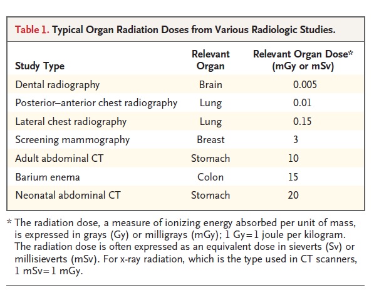This screenshot has width=374, height=293.
Task: Select the 'Neonatal abdominal CT' row label
Action: (68, 196)
